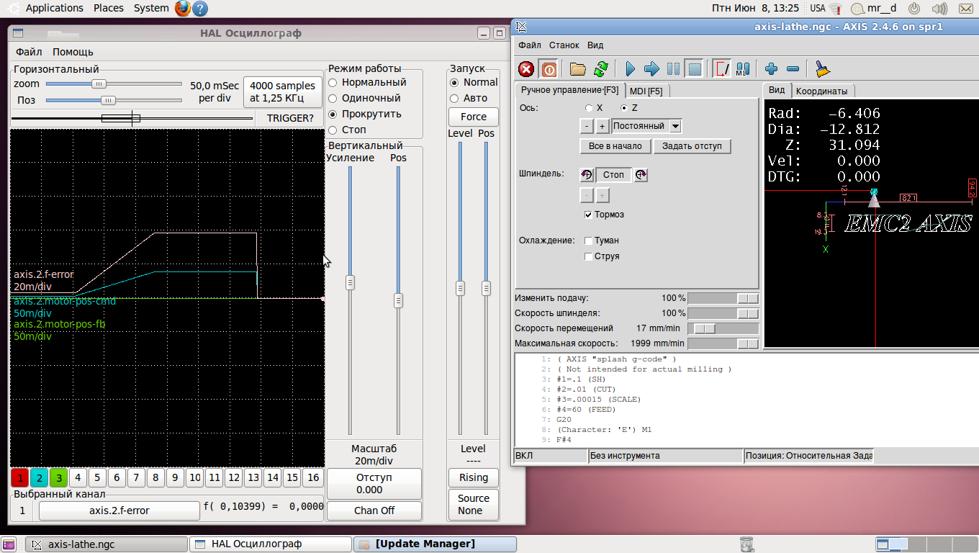Click the horizontal zoom slider
979x553 pixels.
(99, 84)
